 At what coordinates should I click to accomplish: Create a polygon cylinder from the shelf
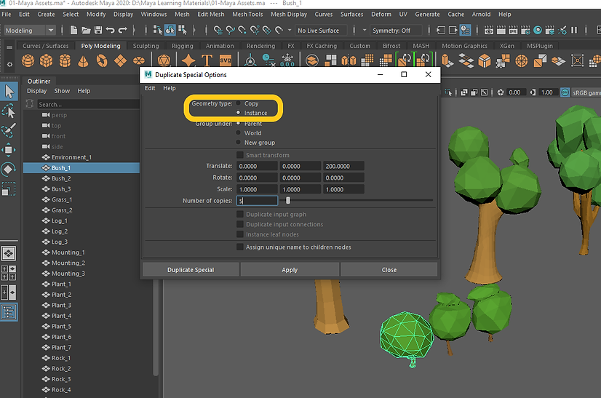pyautogui.click(x=65, y=60)
